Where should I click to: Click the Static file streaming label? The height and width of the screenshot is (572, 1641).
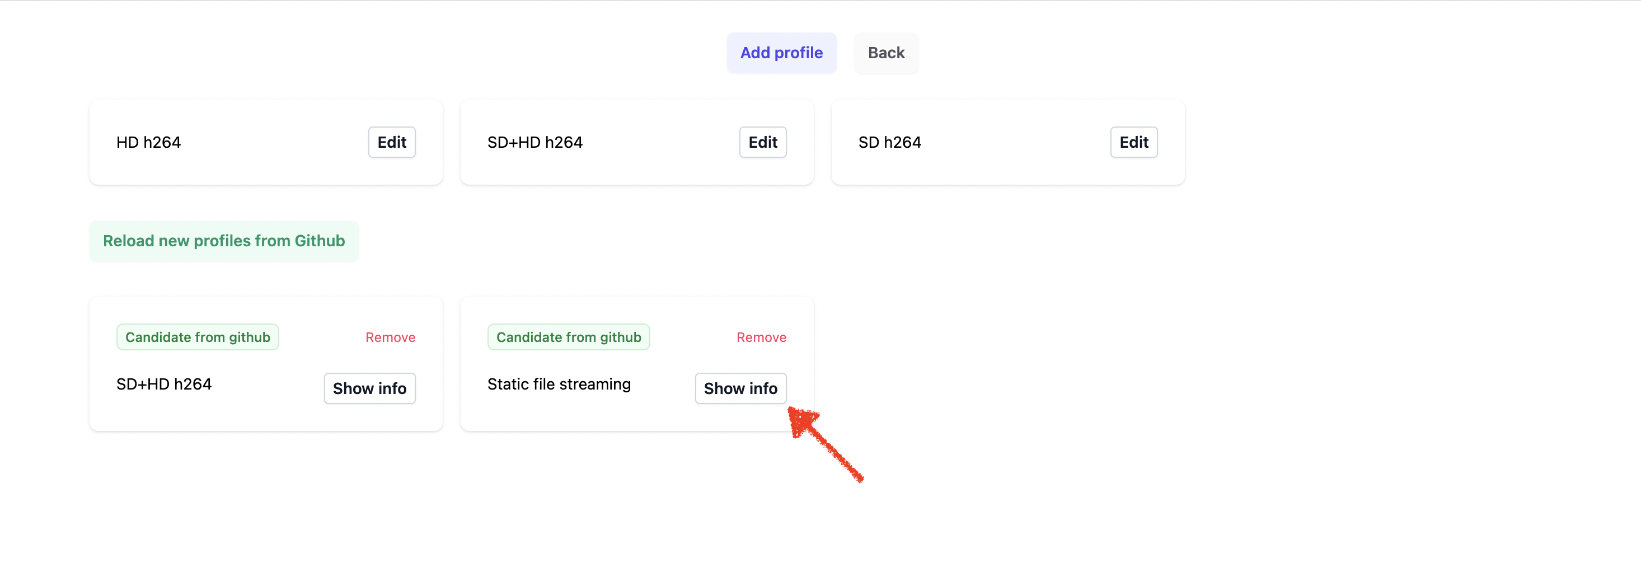559,384
